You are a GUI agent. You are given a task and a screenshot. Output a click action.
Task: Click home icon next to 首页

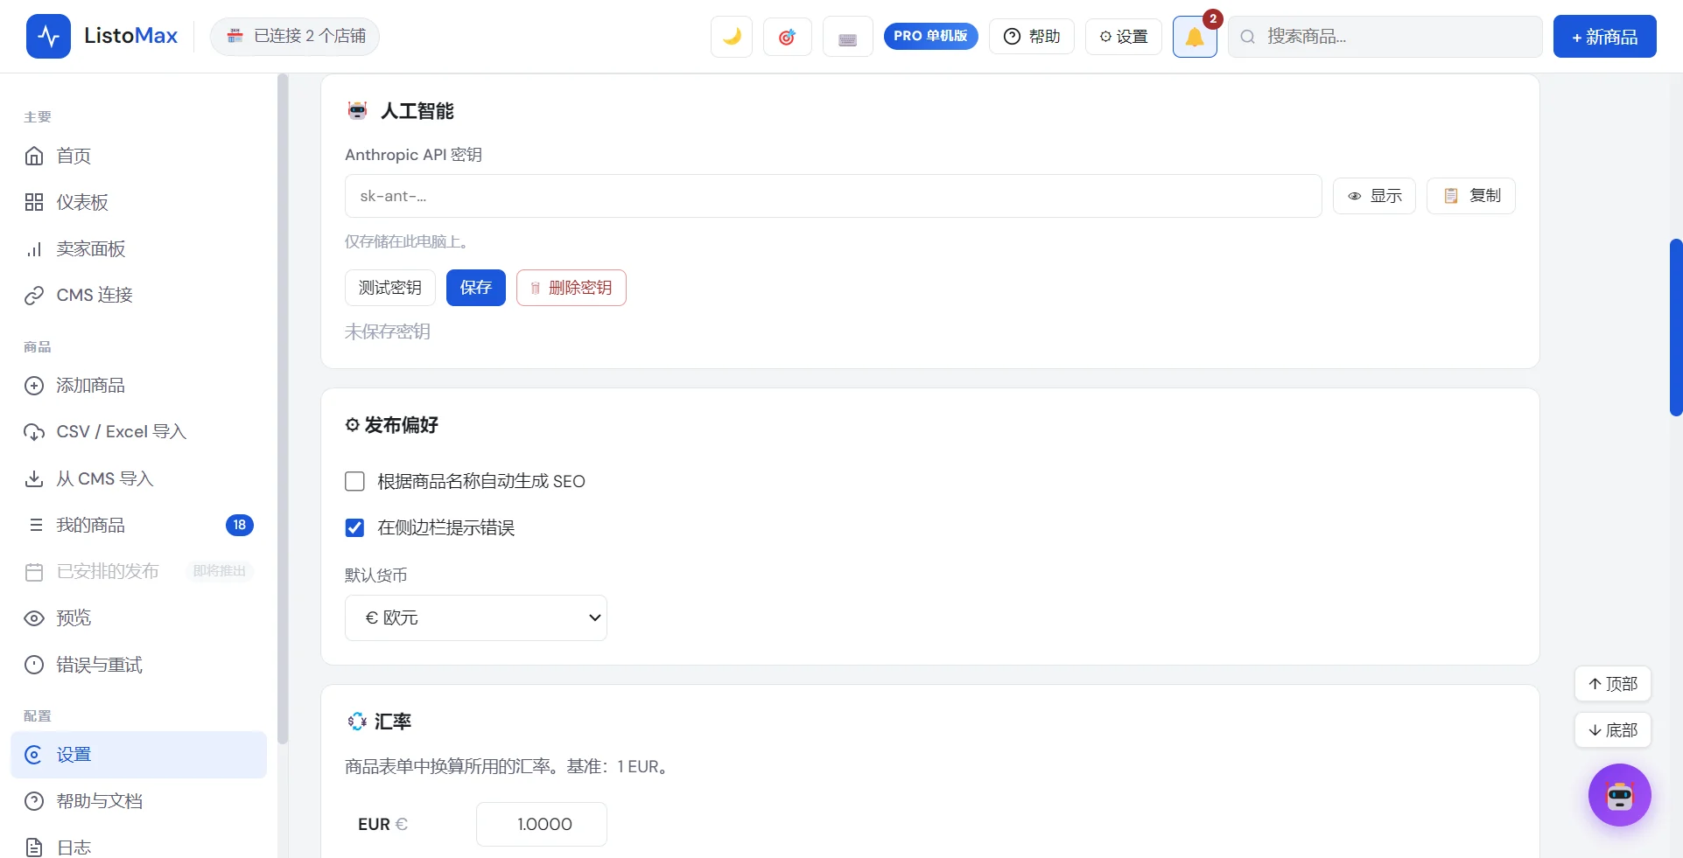pyautogui.click(x=34, y=156)
